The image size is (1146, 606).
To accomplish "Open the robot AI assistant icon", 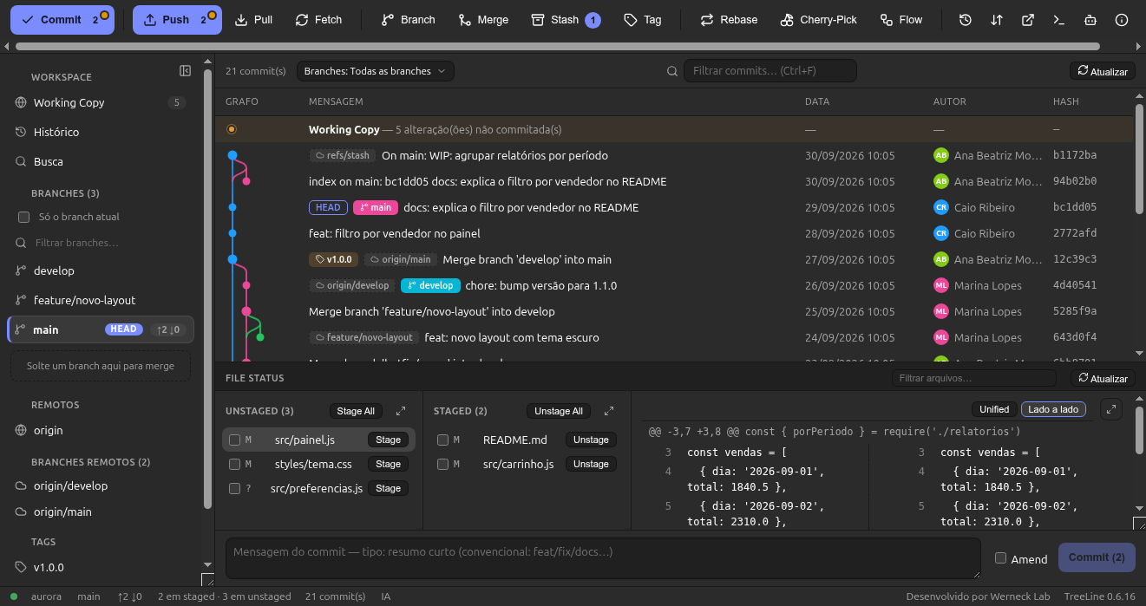I will point(1090,20).
